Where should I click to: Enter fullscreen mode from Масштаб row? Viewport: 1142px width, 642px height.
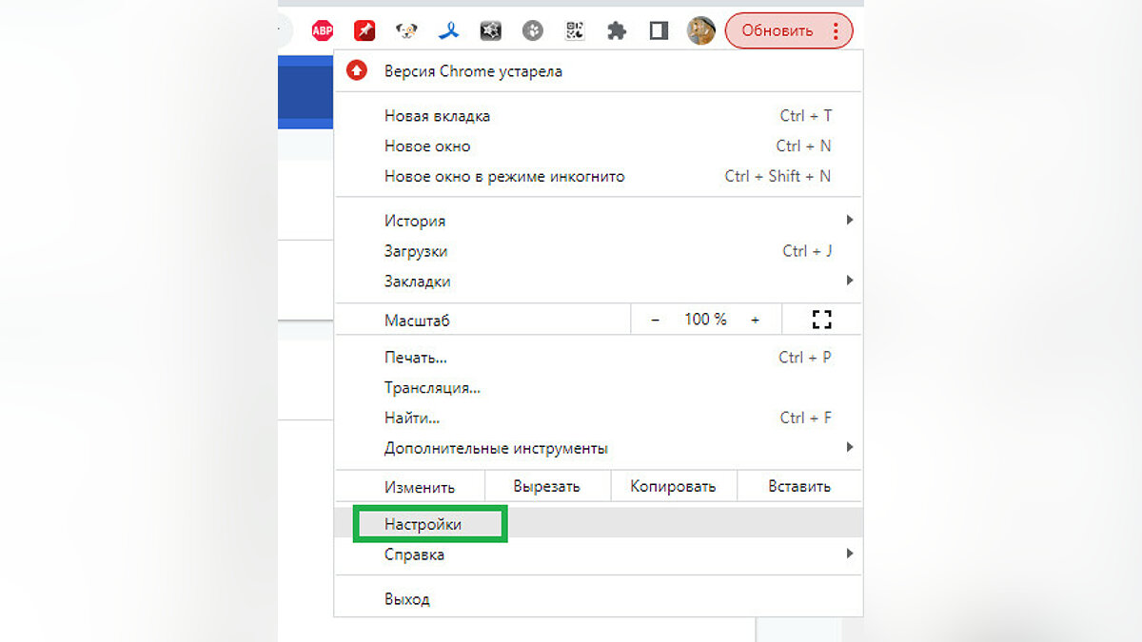coord(821,320)
